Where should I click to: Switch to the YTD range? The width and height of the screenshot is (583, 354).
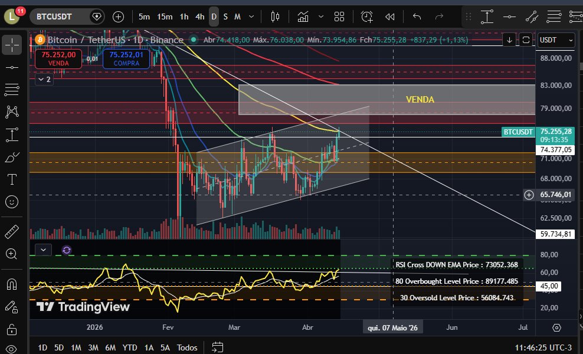point(129,348)
